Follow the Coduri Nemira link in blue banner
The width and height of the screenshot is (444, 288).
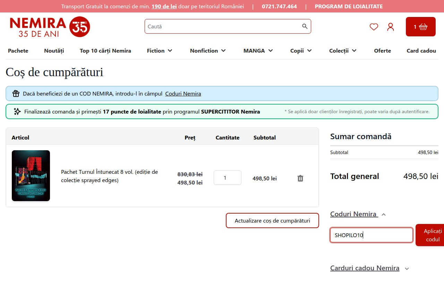(183, 93)
